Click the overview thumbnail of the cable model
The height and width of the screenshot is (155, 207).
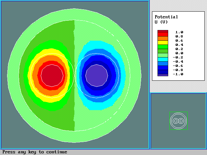178,121
